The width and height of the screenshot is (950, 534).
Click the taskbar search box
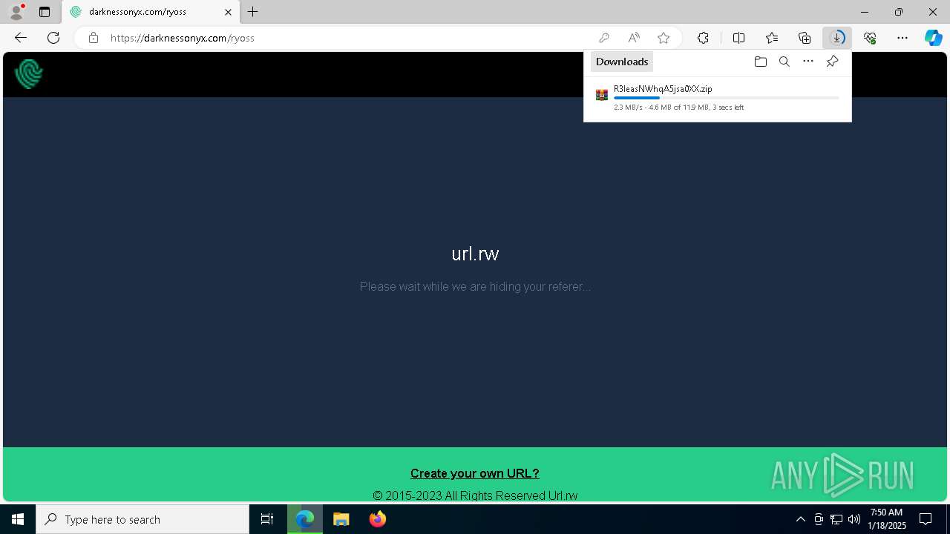pos(142,519)
